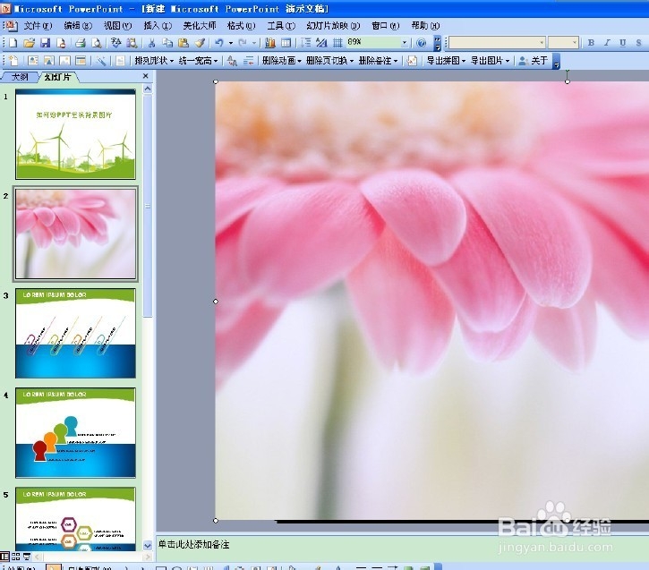Click the thumbnail pane scroll down arrow
Viewport: 649px width, 570px height.
(x=148, y=546)
